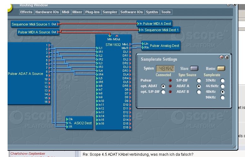Select the ASIO2 Dest module
The height and width of the screenshot is (157, 245).
[x=79, y=123]
